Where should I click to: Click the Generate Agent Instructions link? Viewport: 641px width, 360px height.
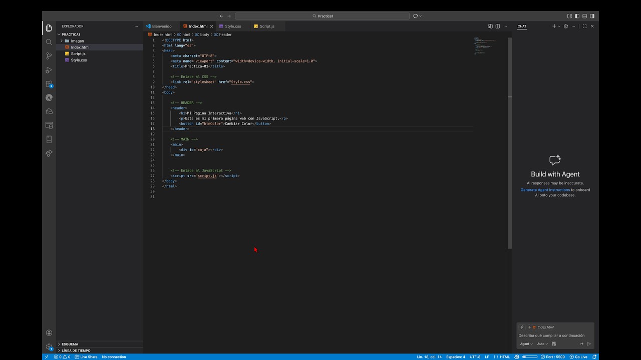545,190
